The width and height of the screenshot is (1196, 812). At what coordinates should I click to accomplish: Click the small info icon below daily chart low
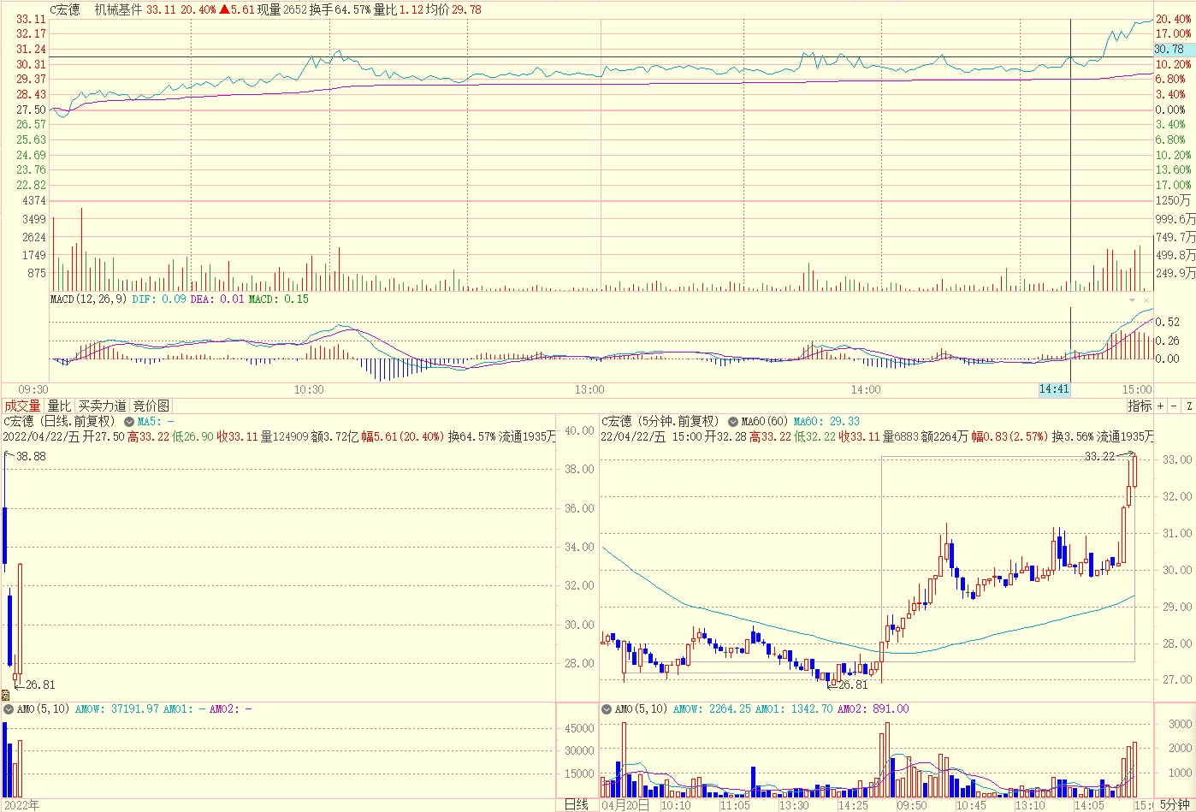(5, 695)
